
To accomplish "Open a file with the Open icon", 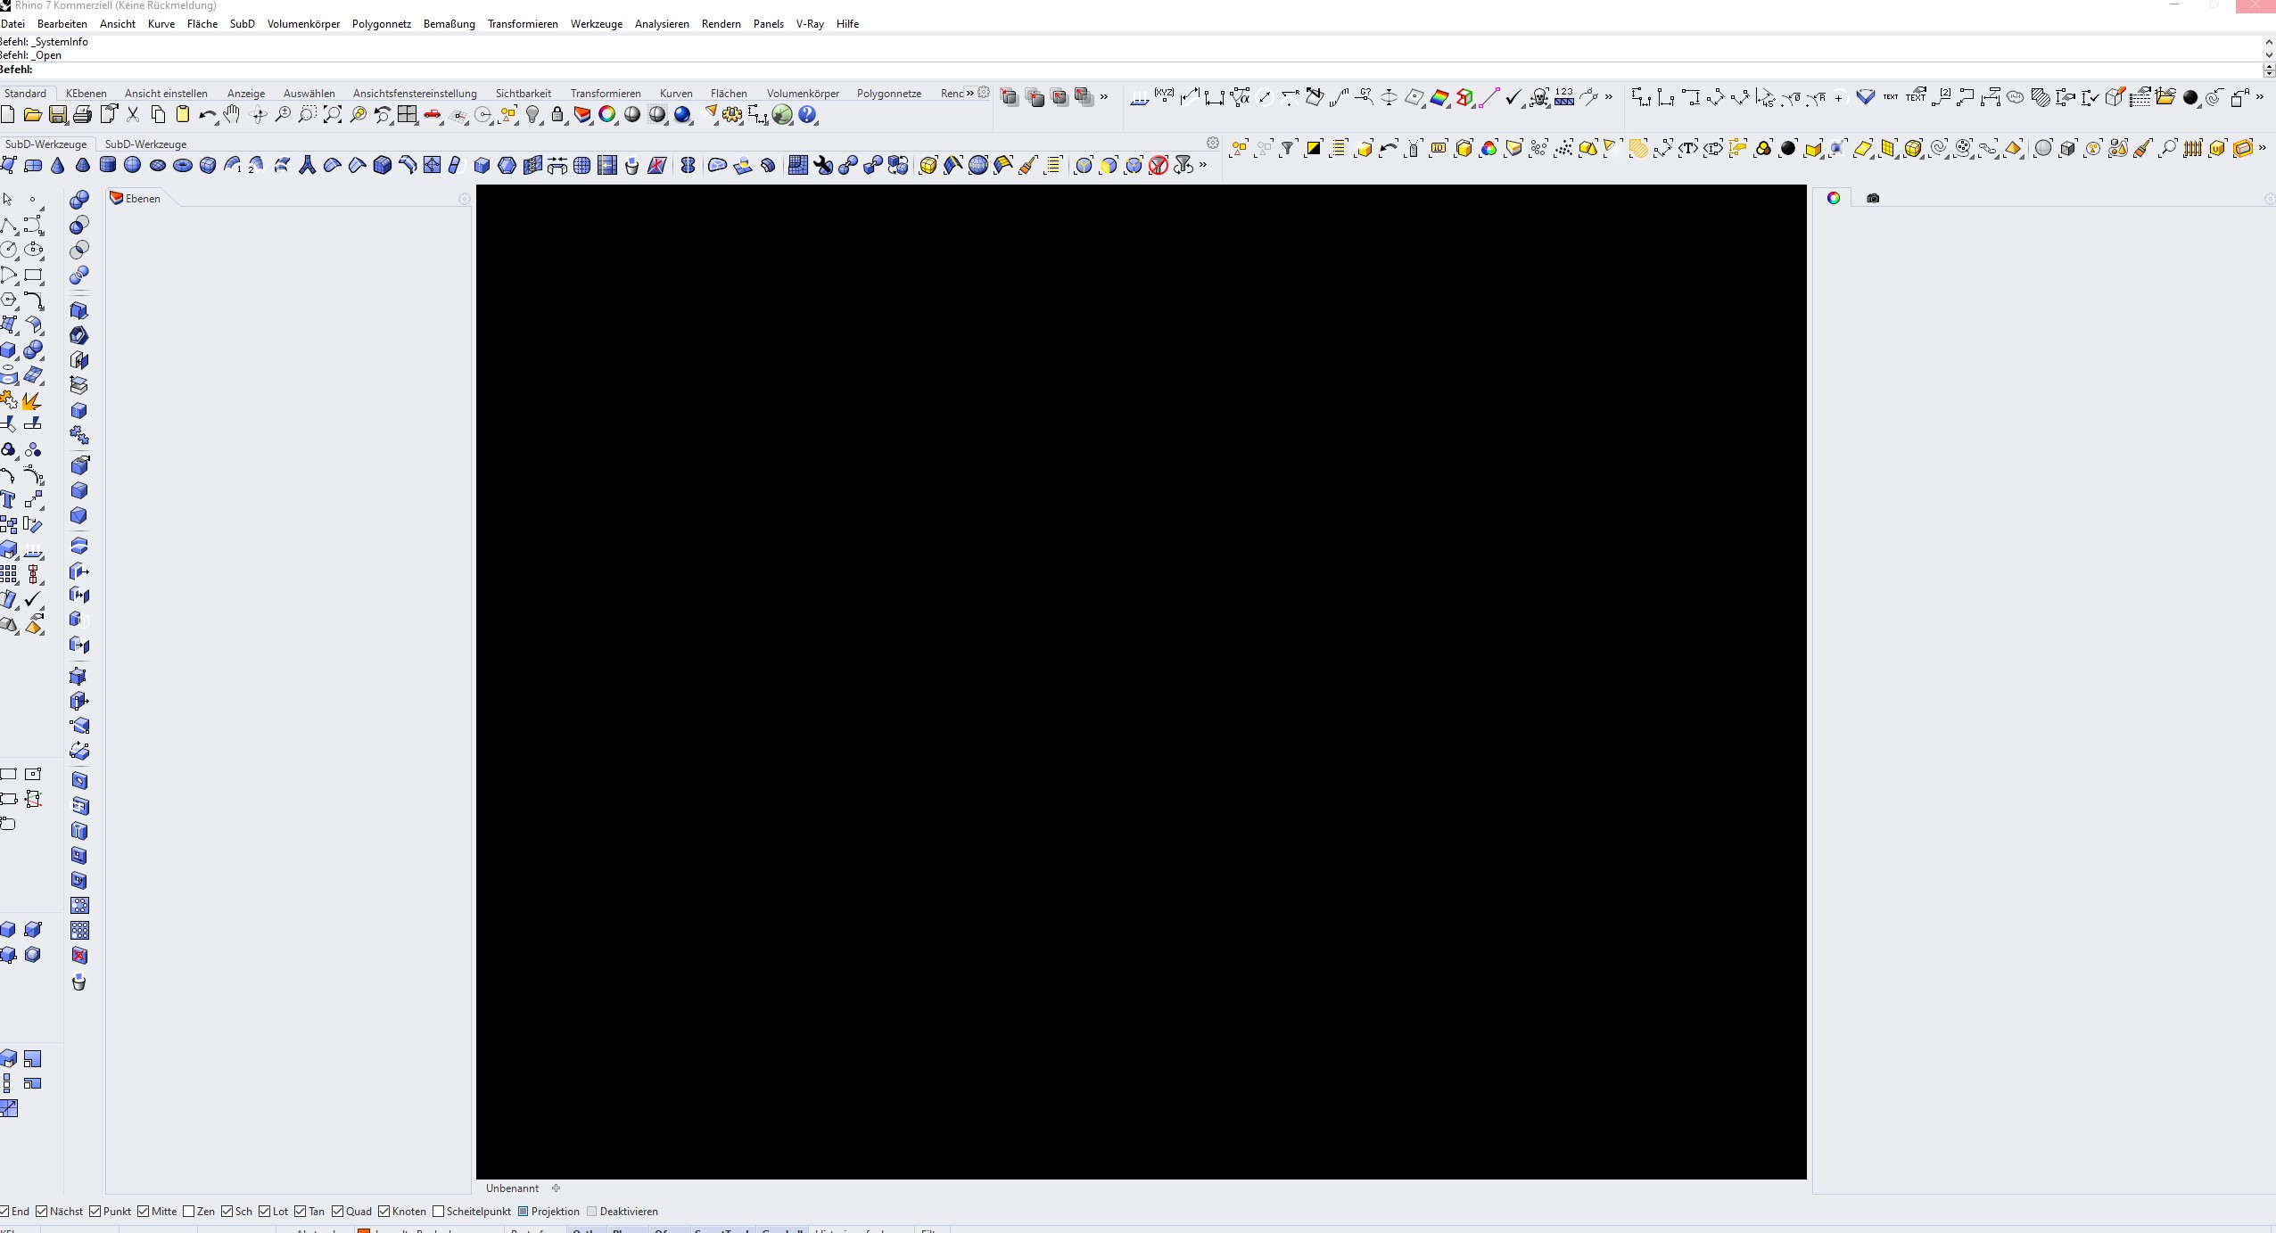I will pyautogui.click(x=33, y=114).
